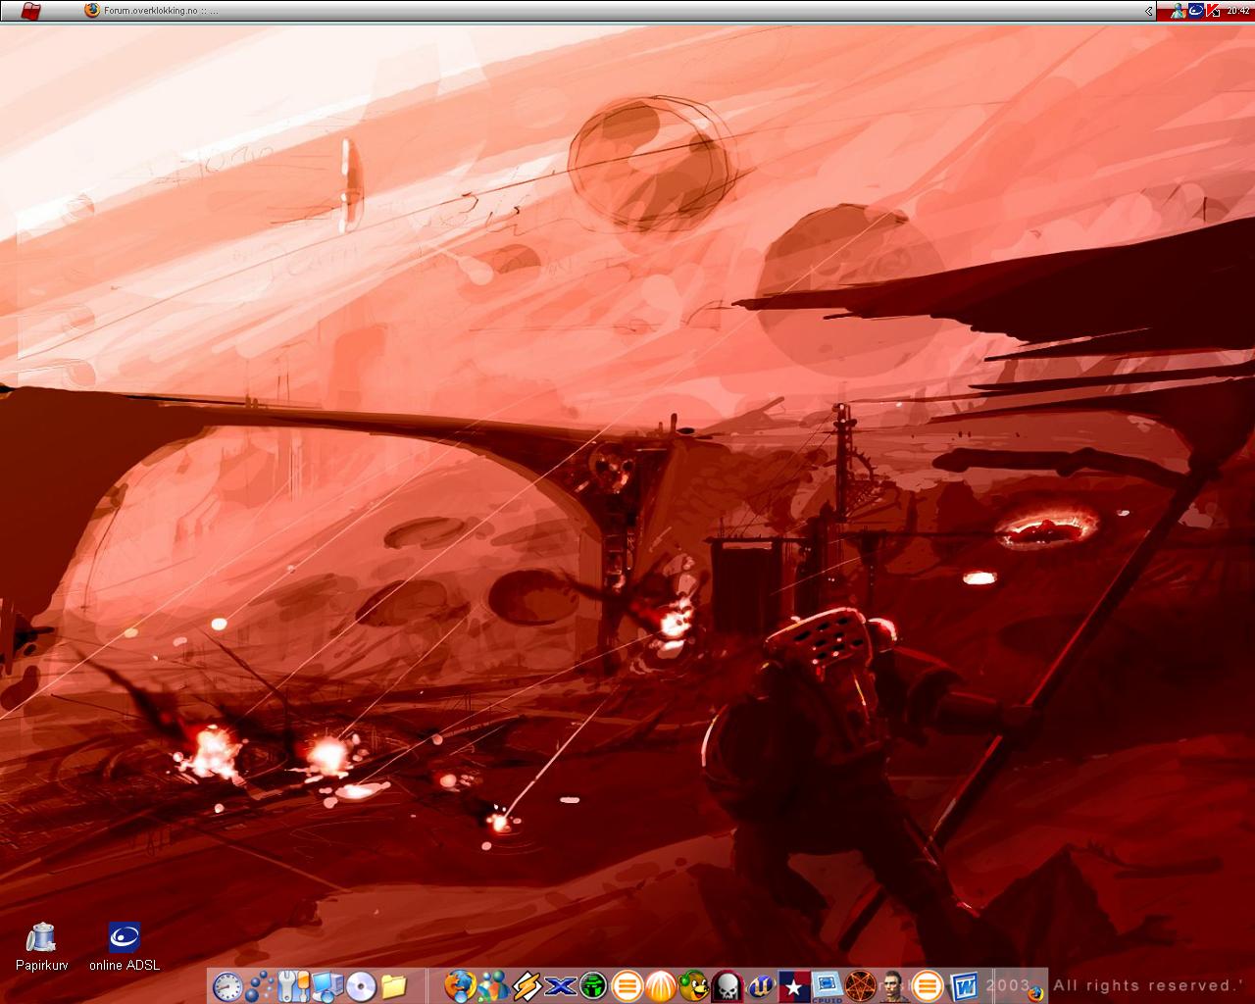
Task: Open the clock icon in the dock
Action: pos(227,985)
